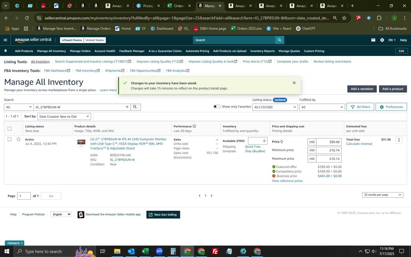Switch to the Pricing browser tab
This screenshot has height=257, width=411.
coord(148,6)
